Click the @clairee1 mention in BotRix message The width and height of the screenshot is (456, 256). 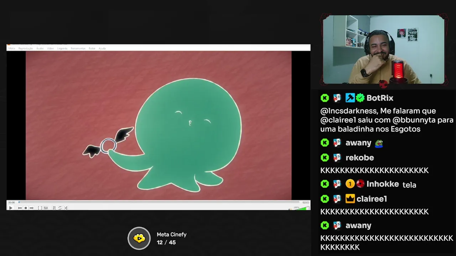(338, 120)
